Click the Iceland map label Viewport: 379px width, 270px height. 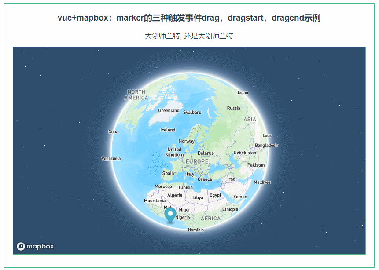pos(168,130)
